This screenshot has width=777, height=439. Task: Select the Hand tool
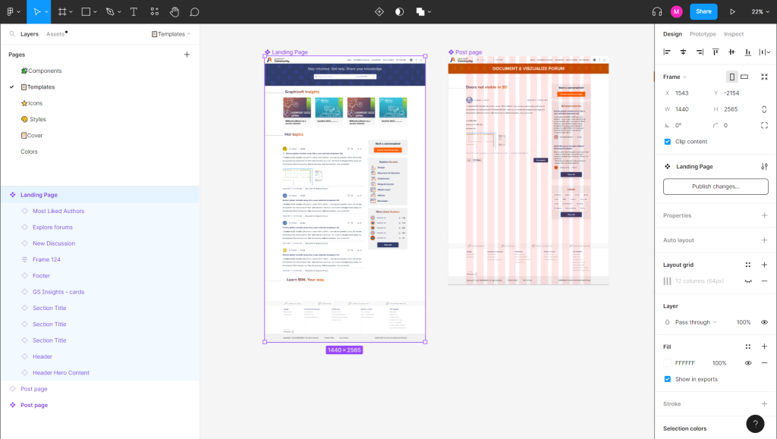[x=174, y=11]
